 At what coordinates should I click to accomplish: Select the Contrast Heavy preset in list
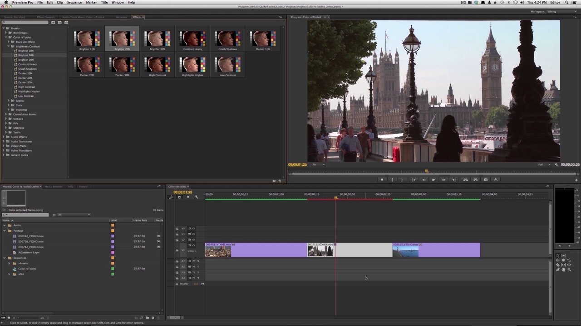click(x=27, y=64)
